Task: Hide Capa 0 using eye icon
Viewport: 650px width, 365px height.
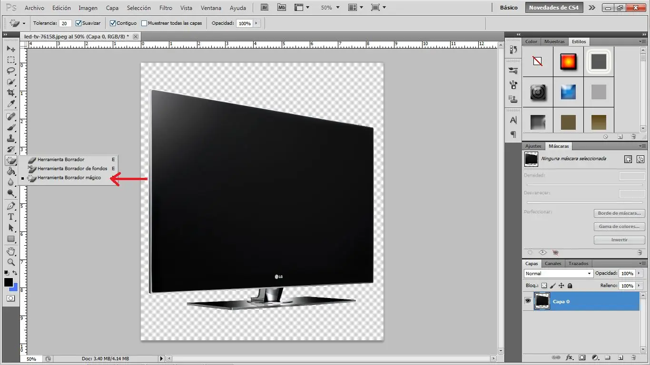Action: coord(528,301)
